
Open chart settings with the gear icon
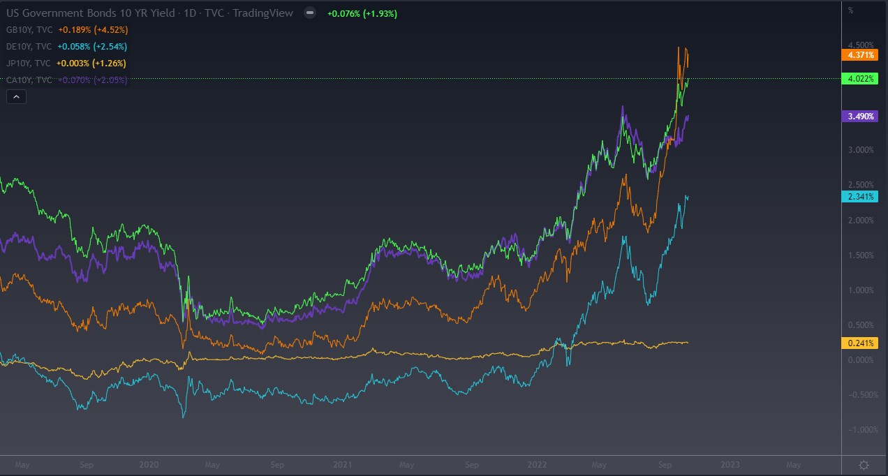(x=862, y=463)
